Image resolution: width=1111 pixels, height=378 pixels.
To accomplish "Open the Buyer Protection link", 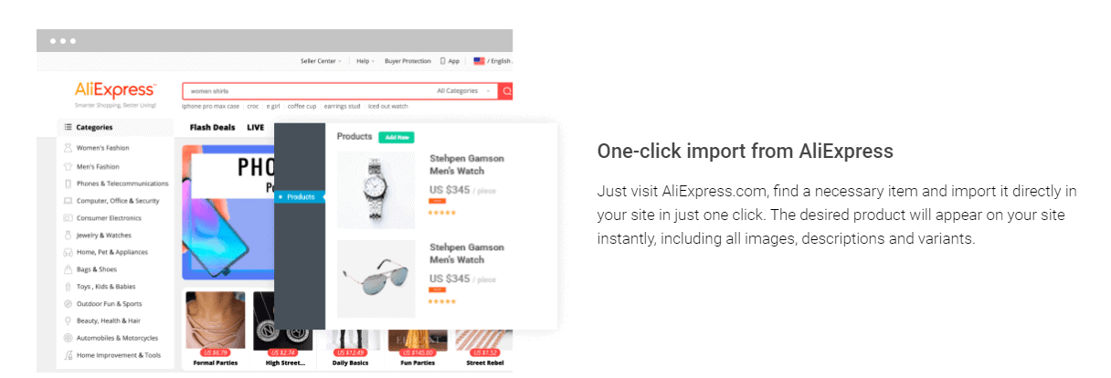I will point(407,61).
